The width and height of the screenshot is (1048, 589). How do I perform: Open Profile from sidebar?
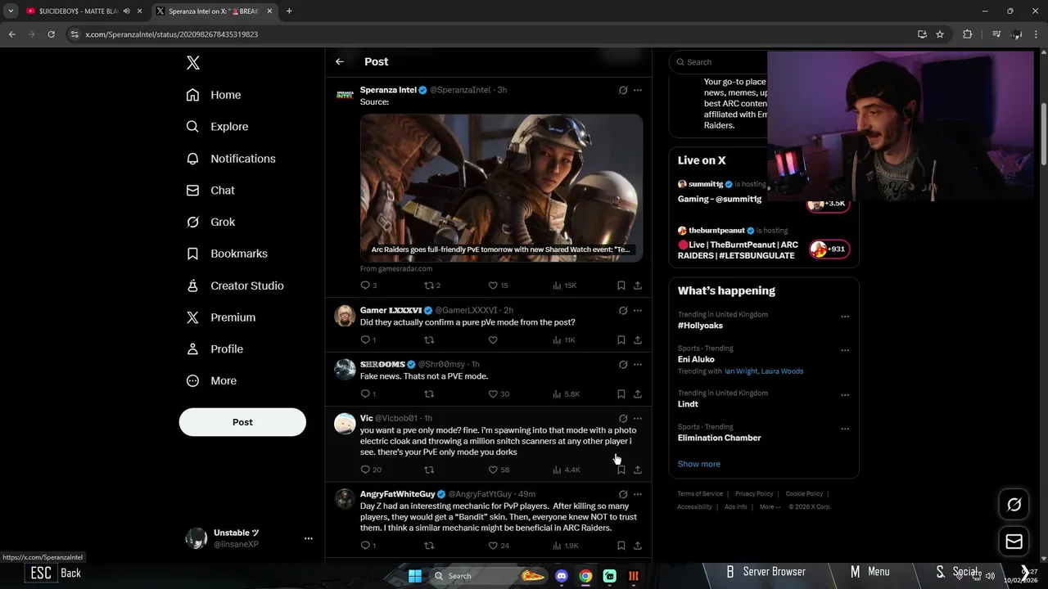click(x=215, y=348)
